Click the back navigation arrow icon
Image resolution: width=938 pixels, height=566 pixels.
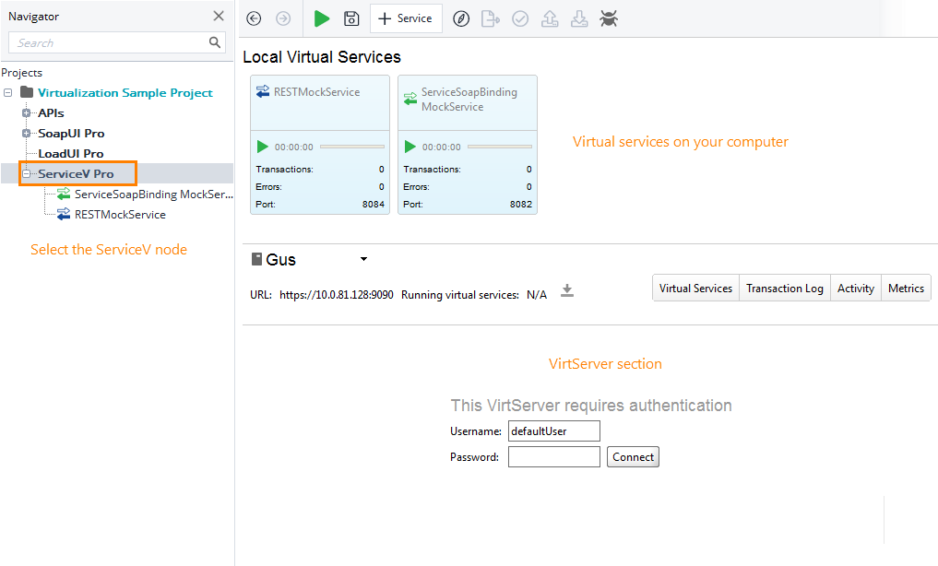coord(254,18)
